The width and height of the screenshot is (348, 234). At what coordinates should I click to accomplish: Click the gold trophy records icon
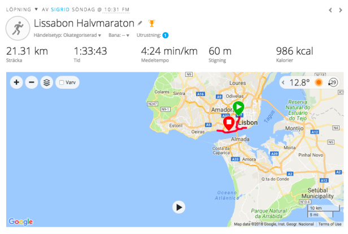click(x=151, y=23)
